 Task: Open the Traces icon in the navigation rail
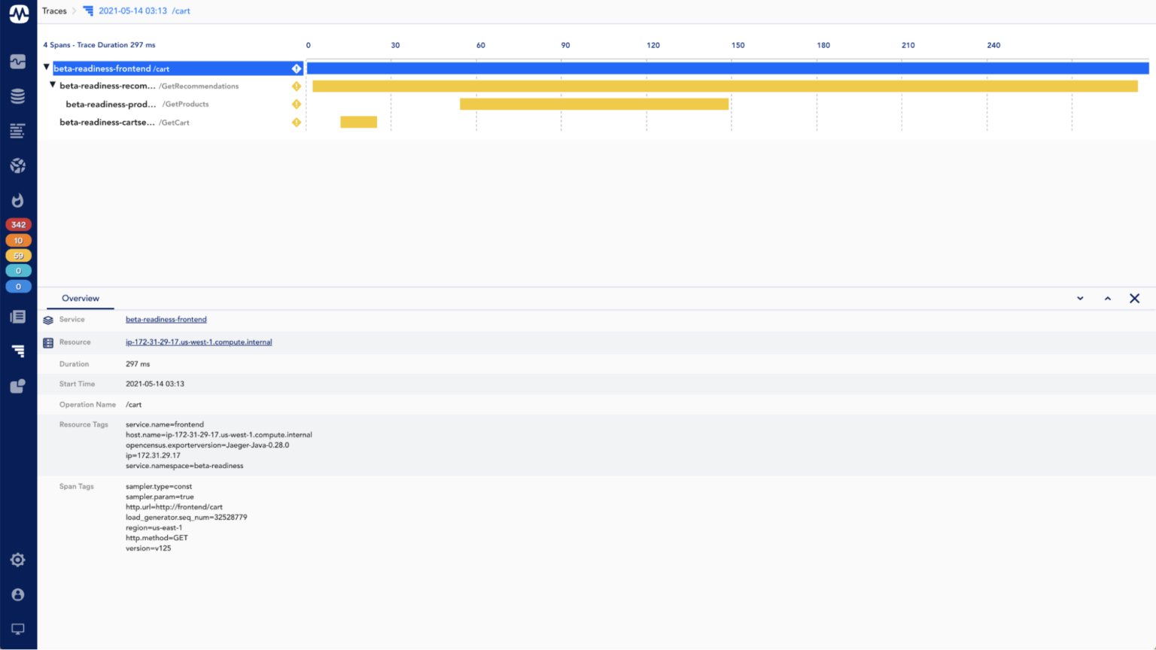pos(17,351)
